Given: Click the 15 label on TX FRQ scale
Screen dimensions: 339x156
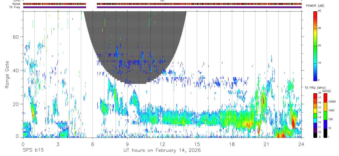Looking at the screenshot, I should (319, 108).
